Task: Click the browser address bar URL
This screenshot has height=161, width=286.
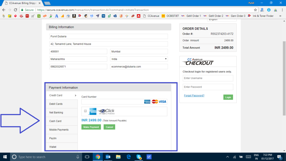Action: [93, 10]
